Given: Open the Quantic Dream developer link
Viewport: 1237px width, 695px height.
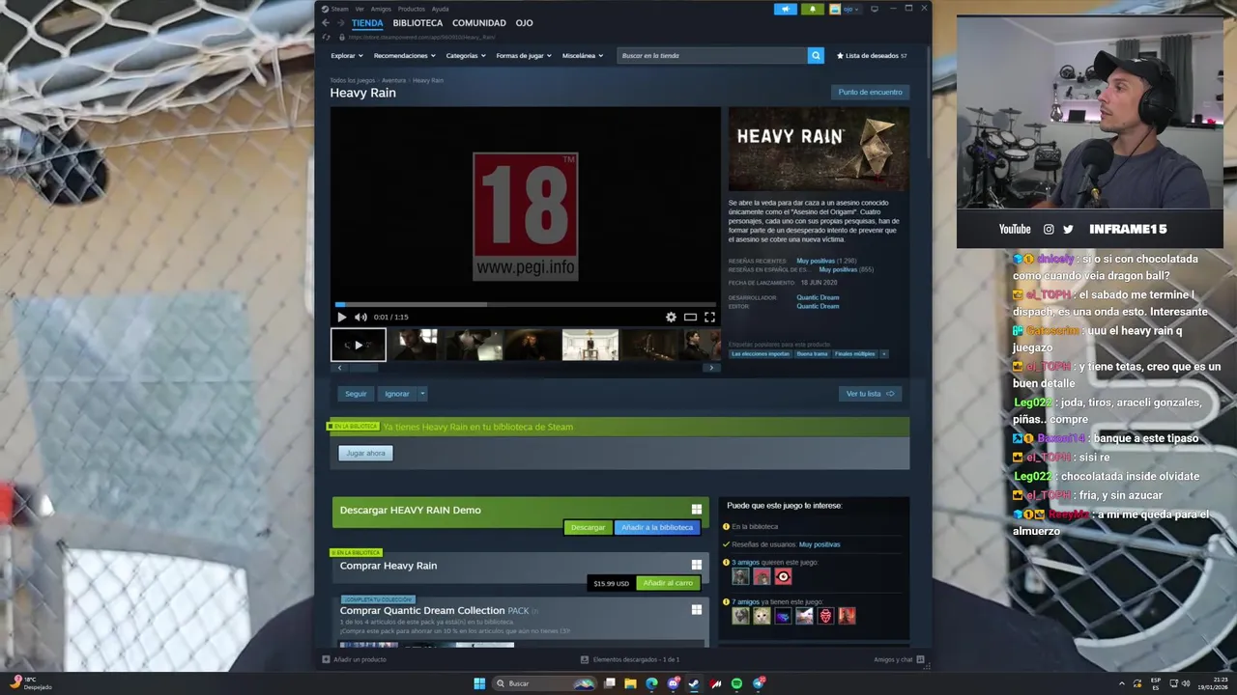Looking at the screenshot, I should coord(818,297).
